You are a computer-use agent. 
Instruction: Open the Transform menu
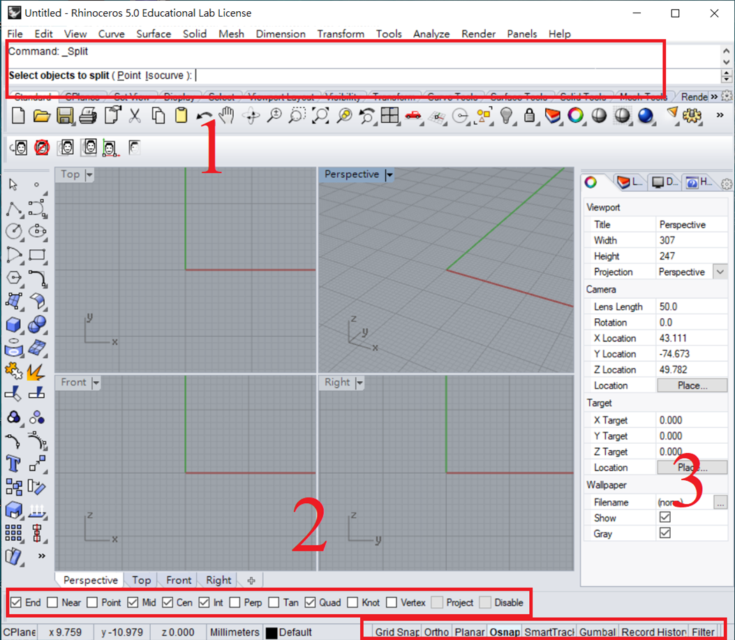[x=341, y=34]
